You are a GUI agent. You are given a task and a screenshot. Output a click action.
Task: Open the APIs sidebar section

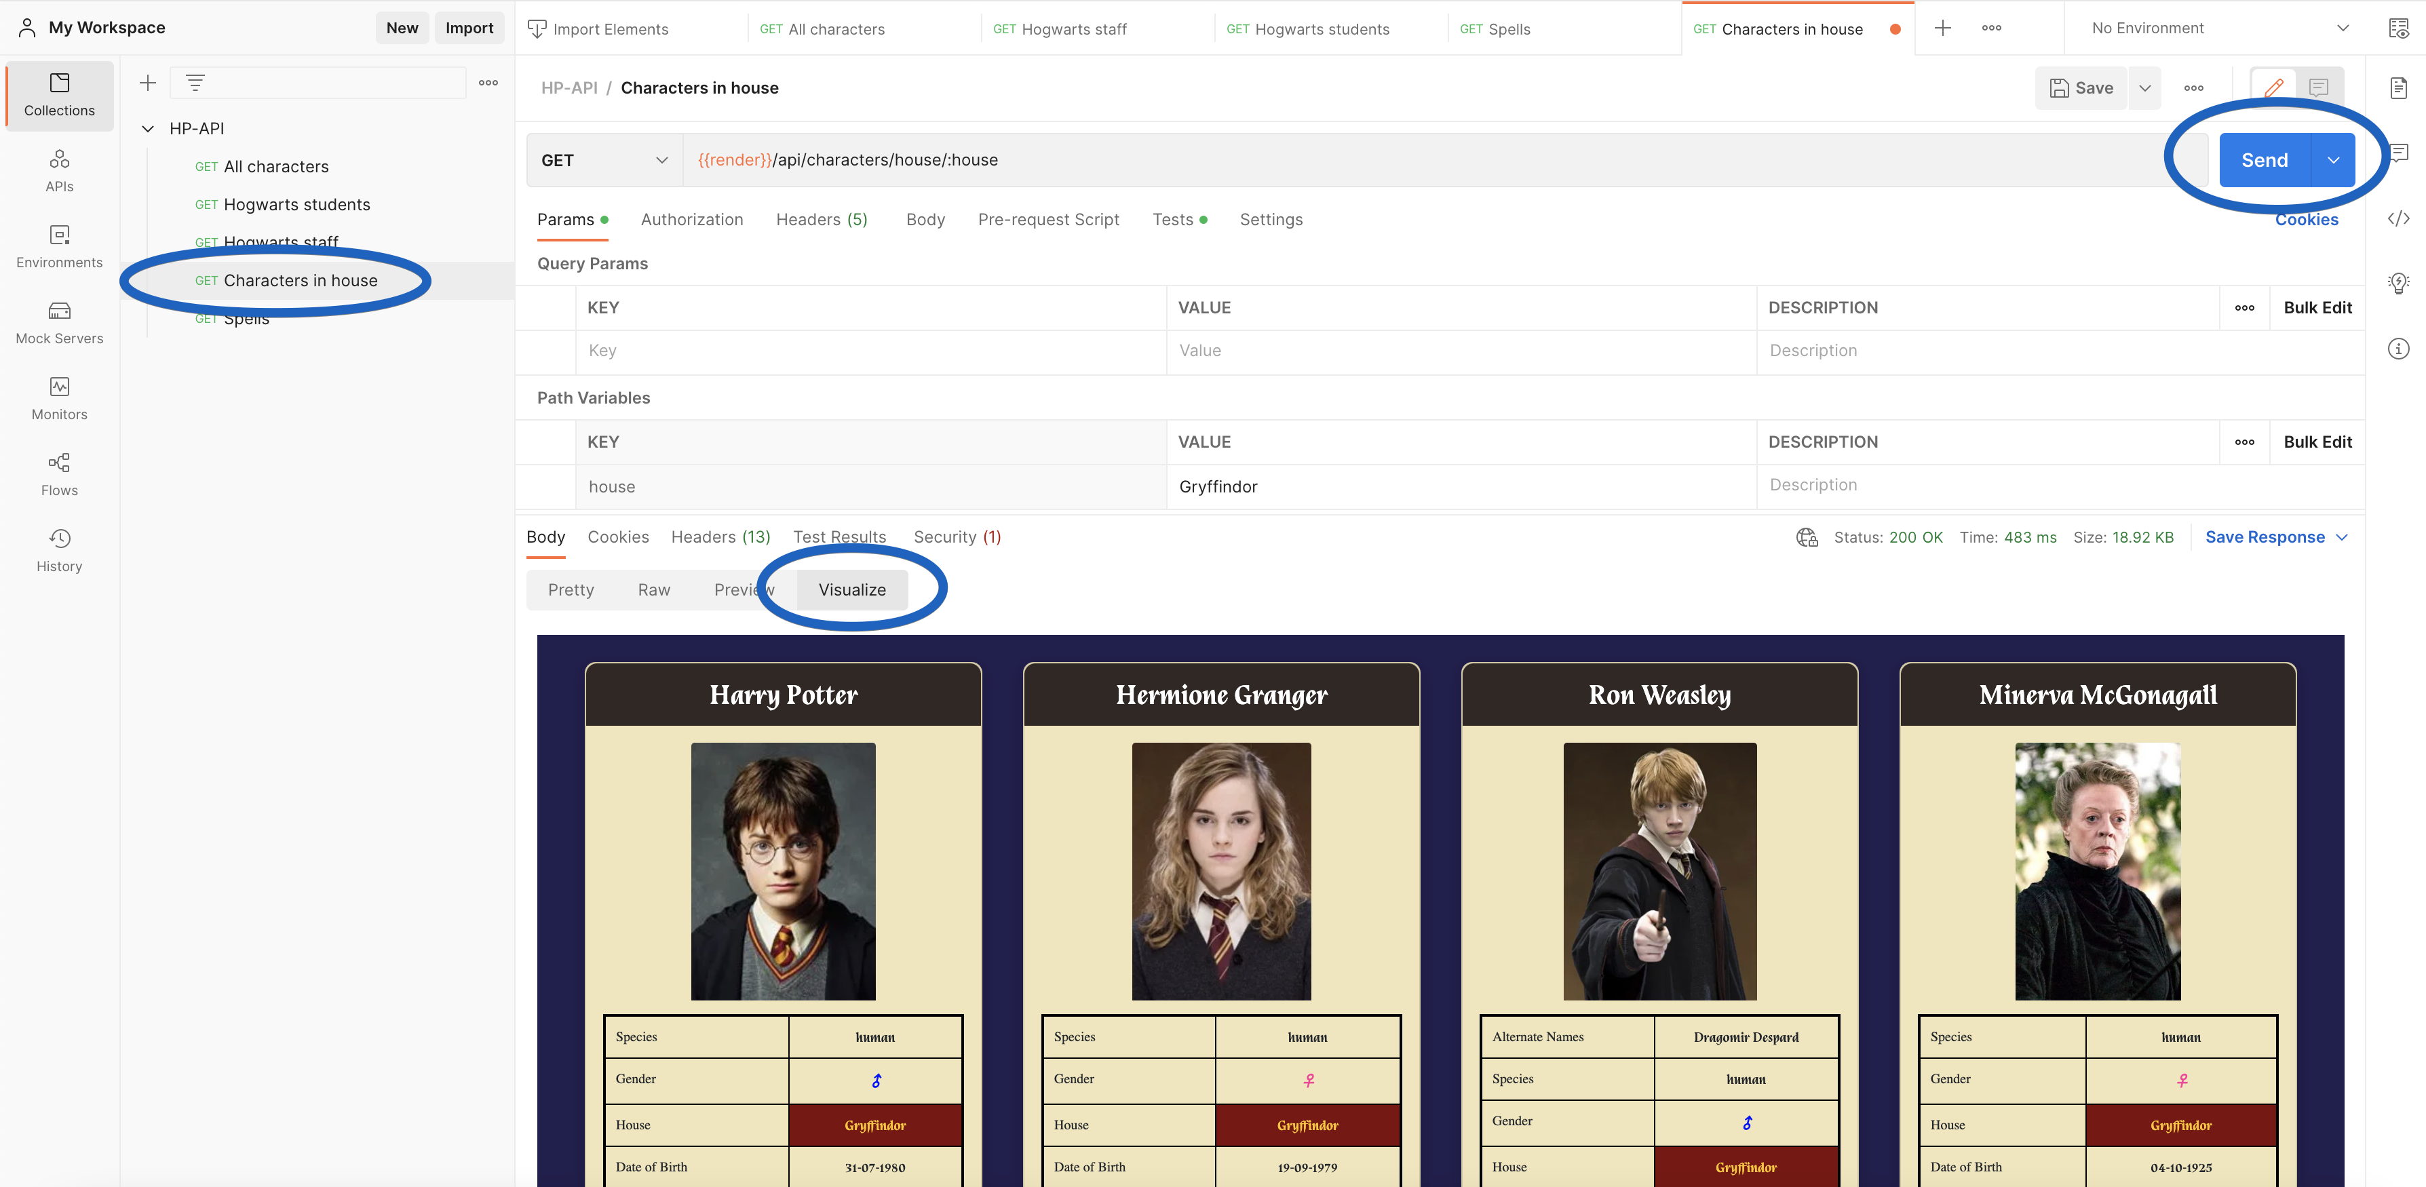click(x=59, y=170)
